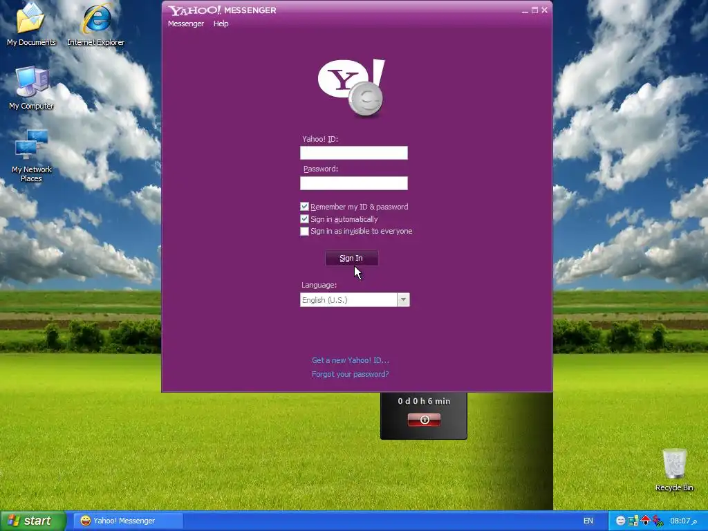Click the red power button on timer gadget
This screenshot has height=531, width=708.
424,420
